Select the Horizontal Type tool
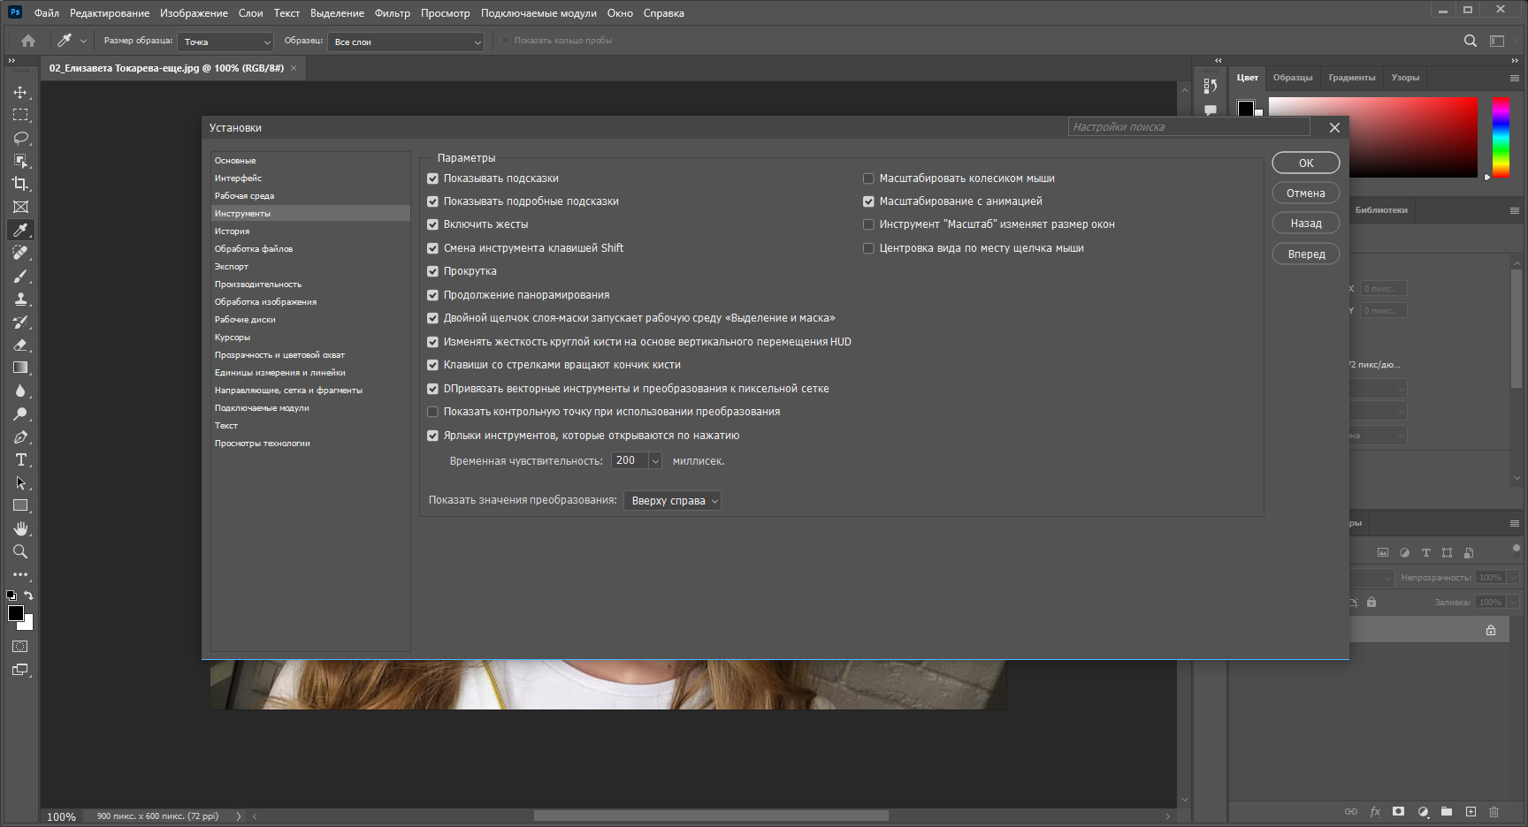This screenshot has width=1528, height=827. point(20,459)
